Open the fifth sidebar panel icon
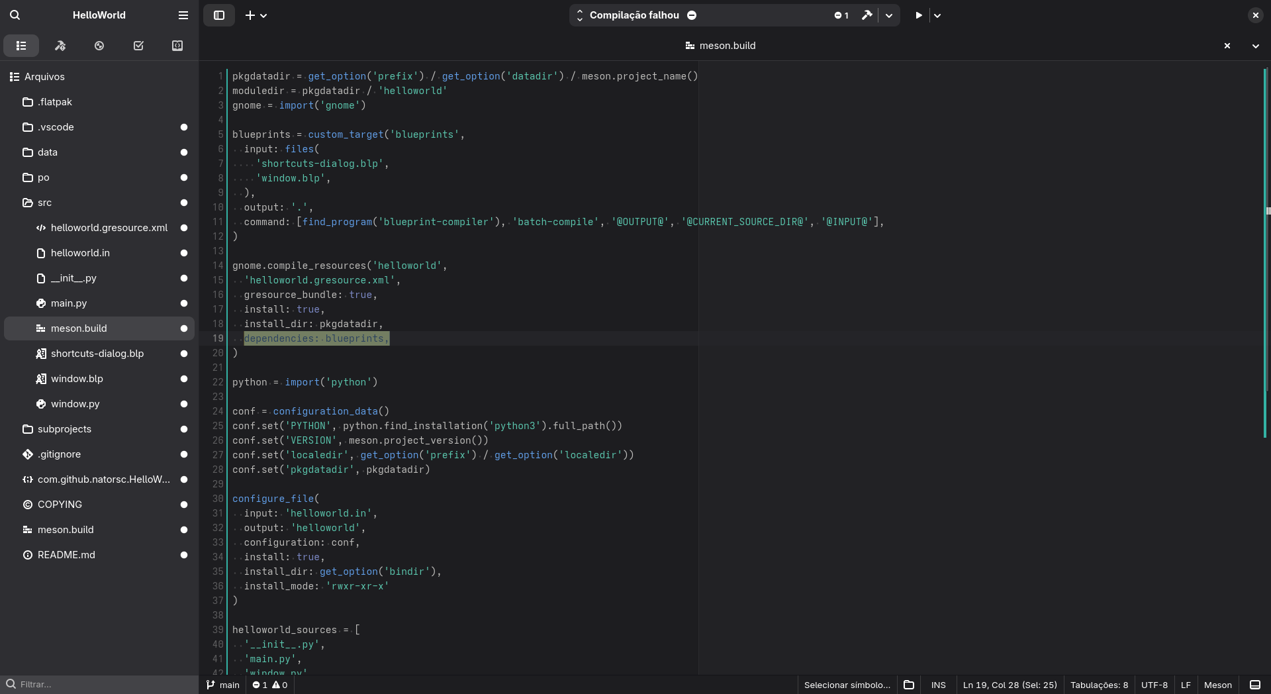Screen dimensions: 1271x694 [x=177, y=46]
